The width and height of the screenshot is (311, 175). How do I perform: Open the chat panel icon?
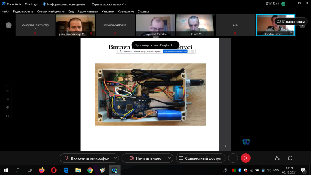pos(290,158)
